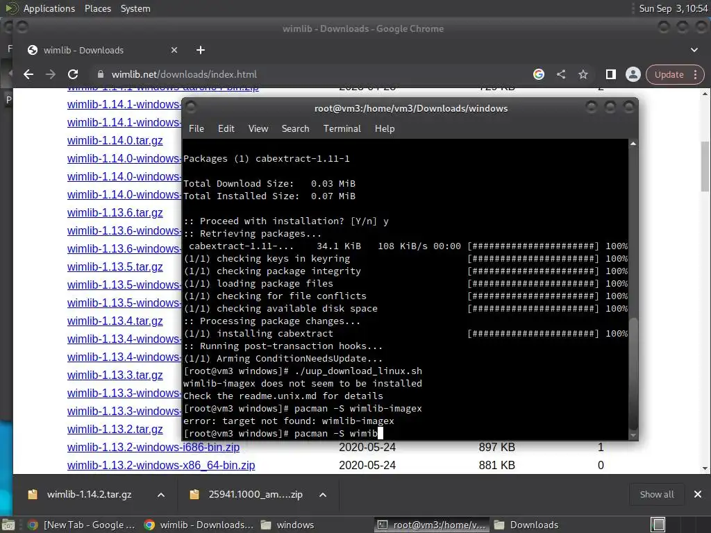Open wimlib-1.14.0.tar.gz link
This screenshot has width=711, height=533.
point(115,140)
